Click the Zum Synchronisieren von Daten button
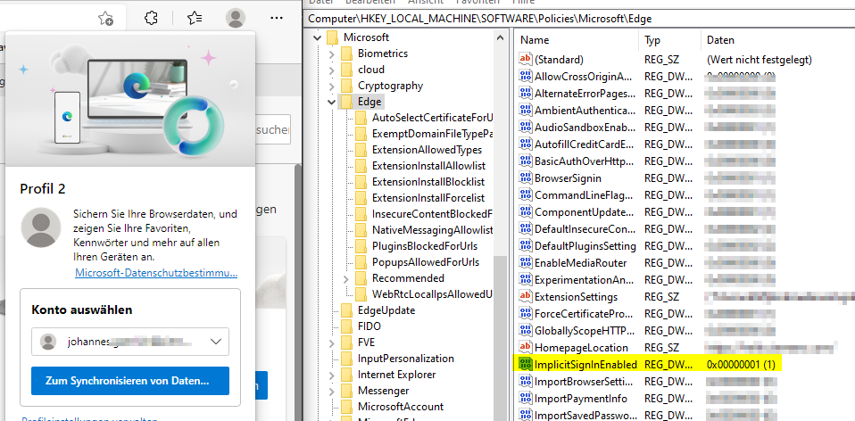Viewport: 855px width, 421px height. pos(130,381)
